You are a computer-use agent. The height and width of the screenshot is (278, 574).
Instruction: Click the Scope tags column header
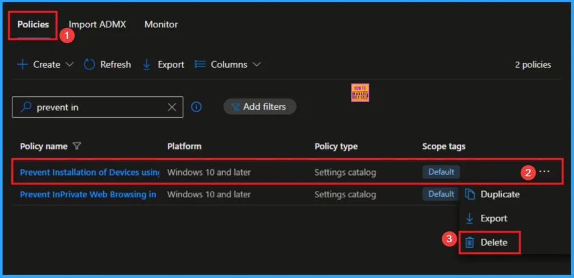(444, 146)
